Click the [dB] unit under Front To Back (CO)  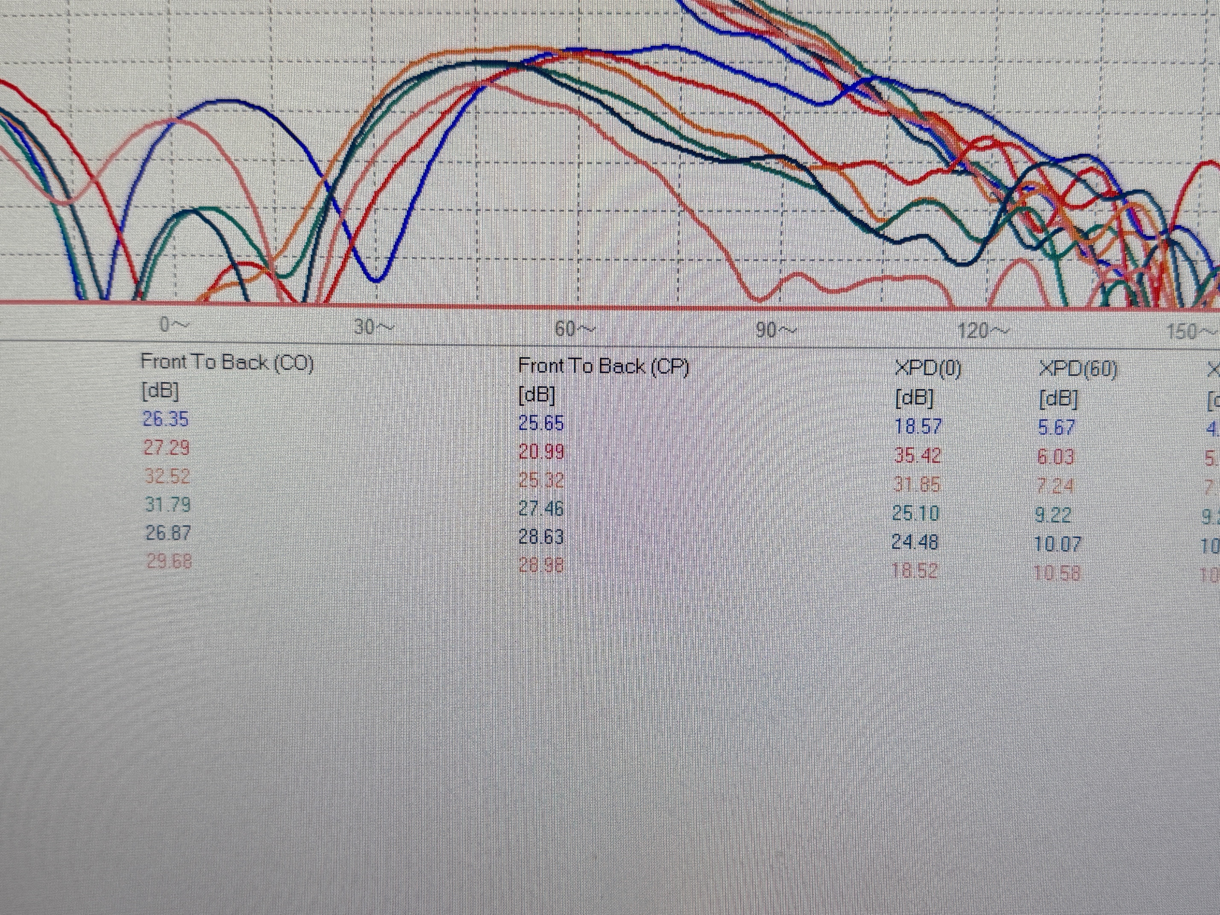tap(160, 391)
